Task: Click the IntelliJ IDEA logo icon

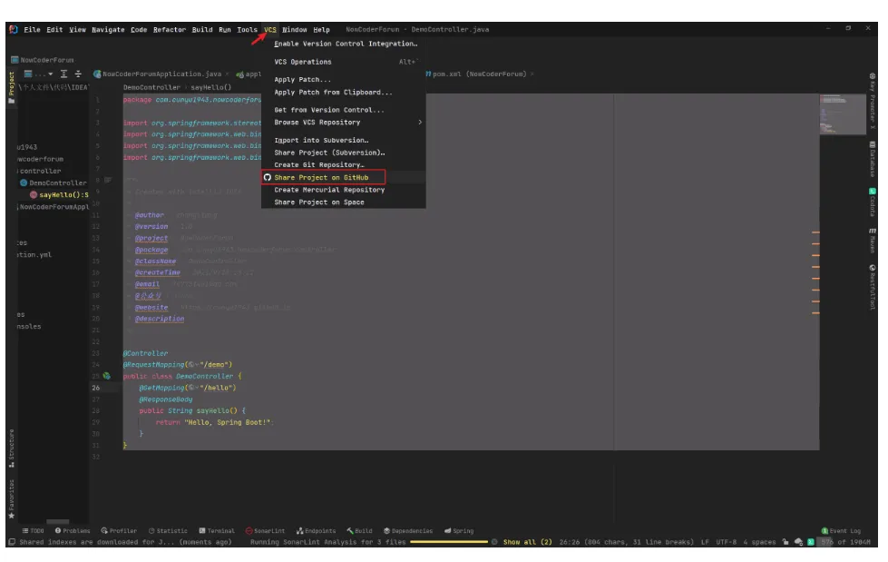Action: coord(13,29)
